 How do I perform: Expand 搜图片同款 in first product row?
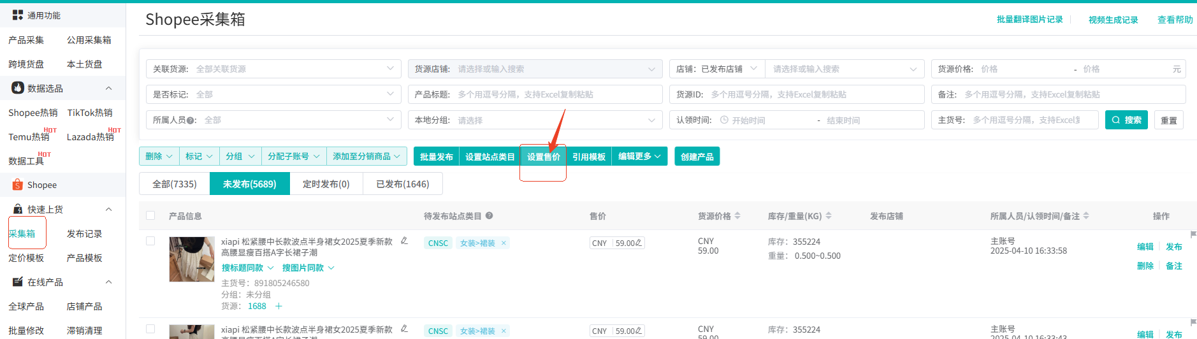coord(308,268)
